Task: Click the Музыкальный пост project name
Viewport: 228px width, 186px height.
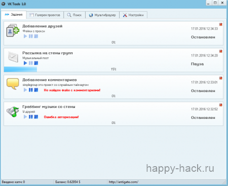Action: tap(35, 58)
